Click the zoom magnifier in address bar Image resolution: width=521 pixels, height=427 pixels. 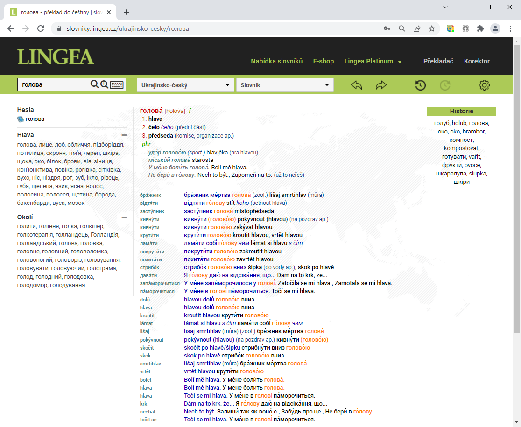(401, 28)
